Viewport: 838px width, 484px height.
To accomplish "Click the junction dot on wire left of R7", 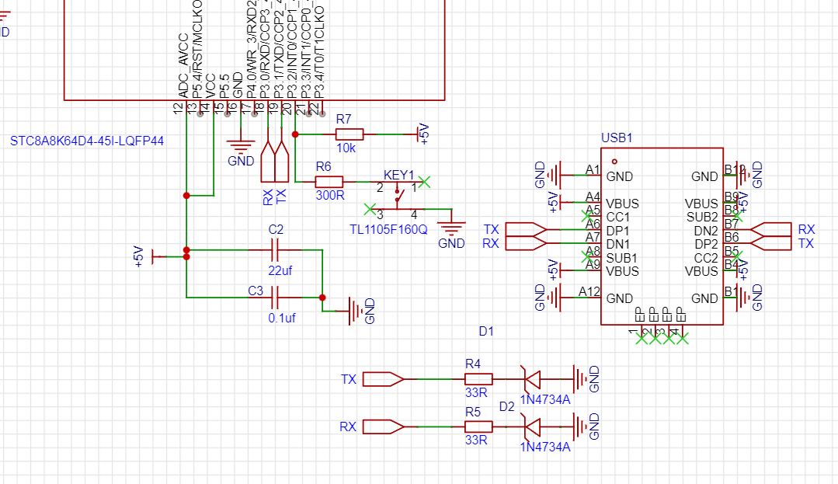I will click(x=295, y=134).
